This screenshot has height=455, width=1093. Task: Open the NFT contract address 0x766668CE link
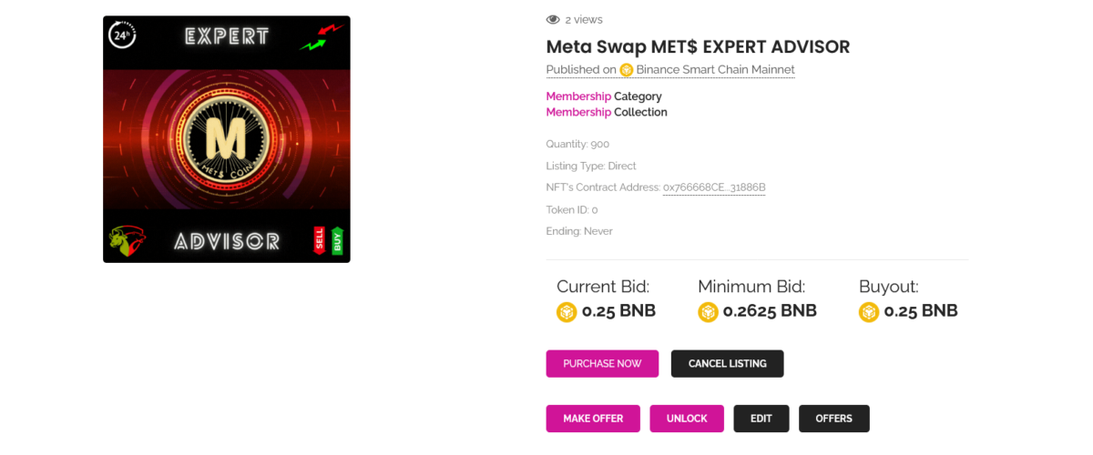[x=714, y=187]
